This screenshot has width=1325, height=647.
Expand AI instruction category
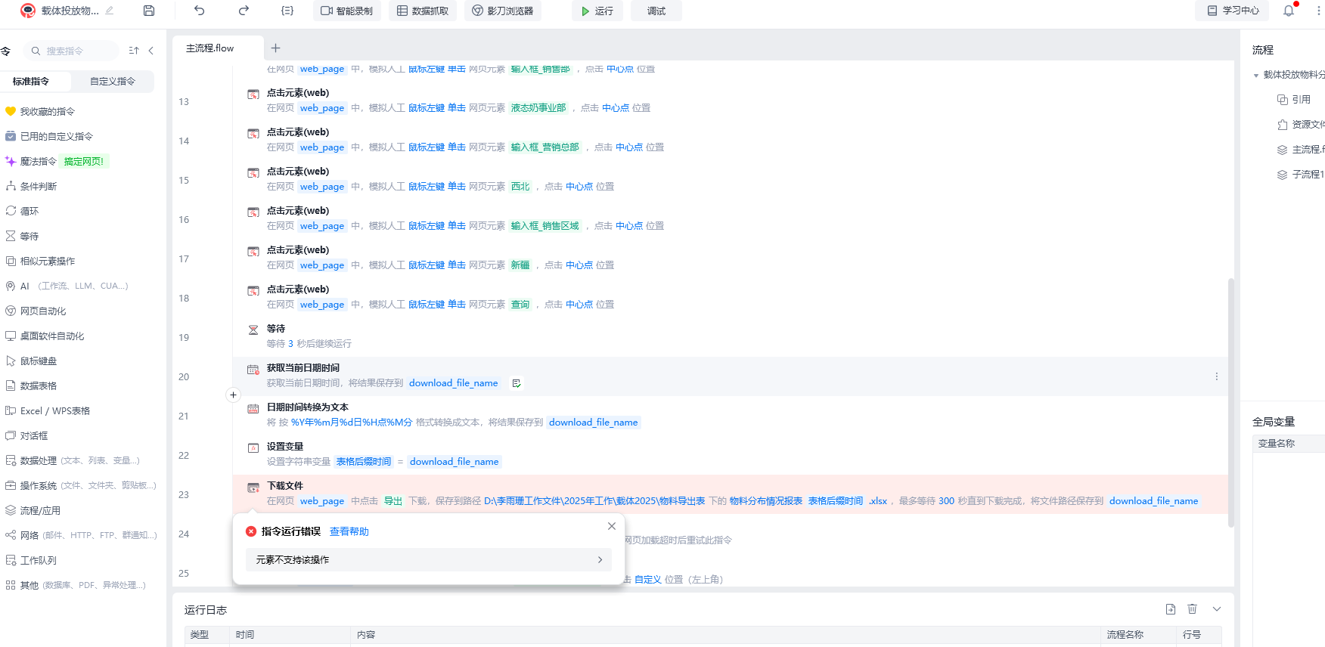tap(67, 286)
